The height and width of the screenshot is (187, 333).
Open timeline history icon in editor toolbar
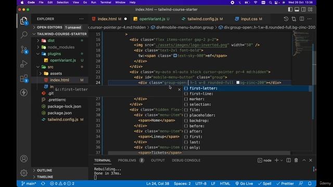click(286, 19)
